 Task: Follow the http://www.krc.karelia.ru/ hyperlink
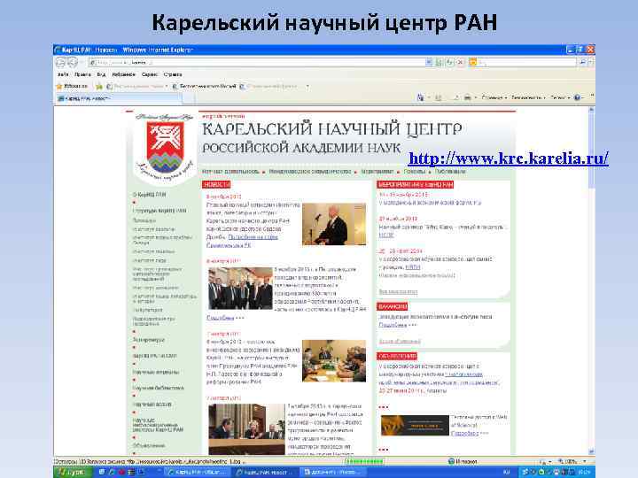tap(509, 158)
